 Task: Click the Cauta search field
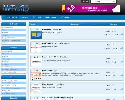point(104,2)
